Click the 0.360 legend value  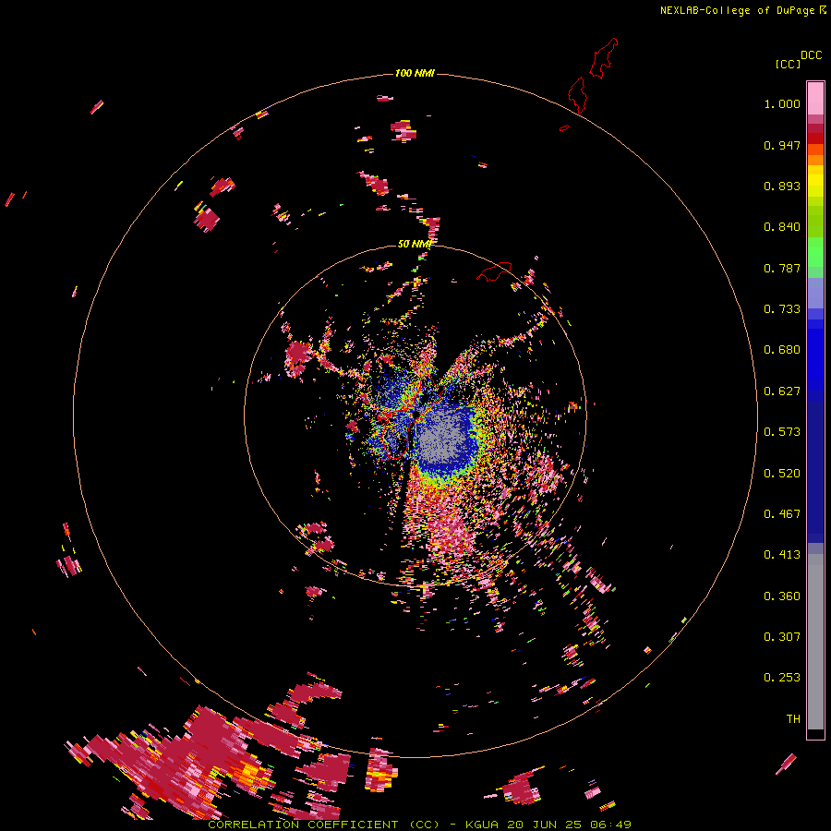tap(782, 596)
